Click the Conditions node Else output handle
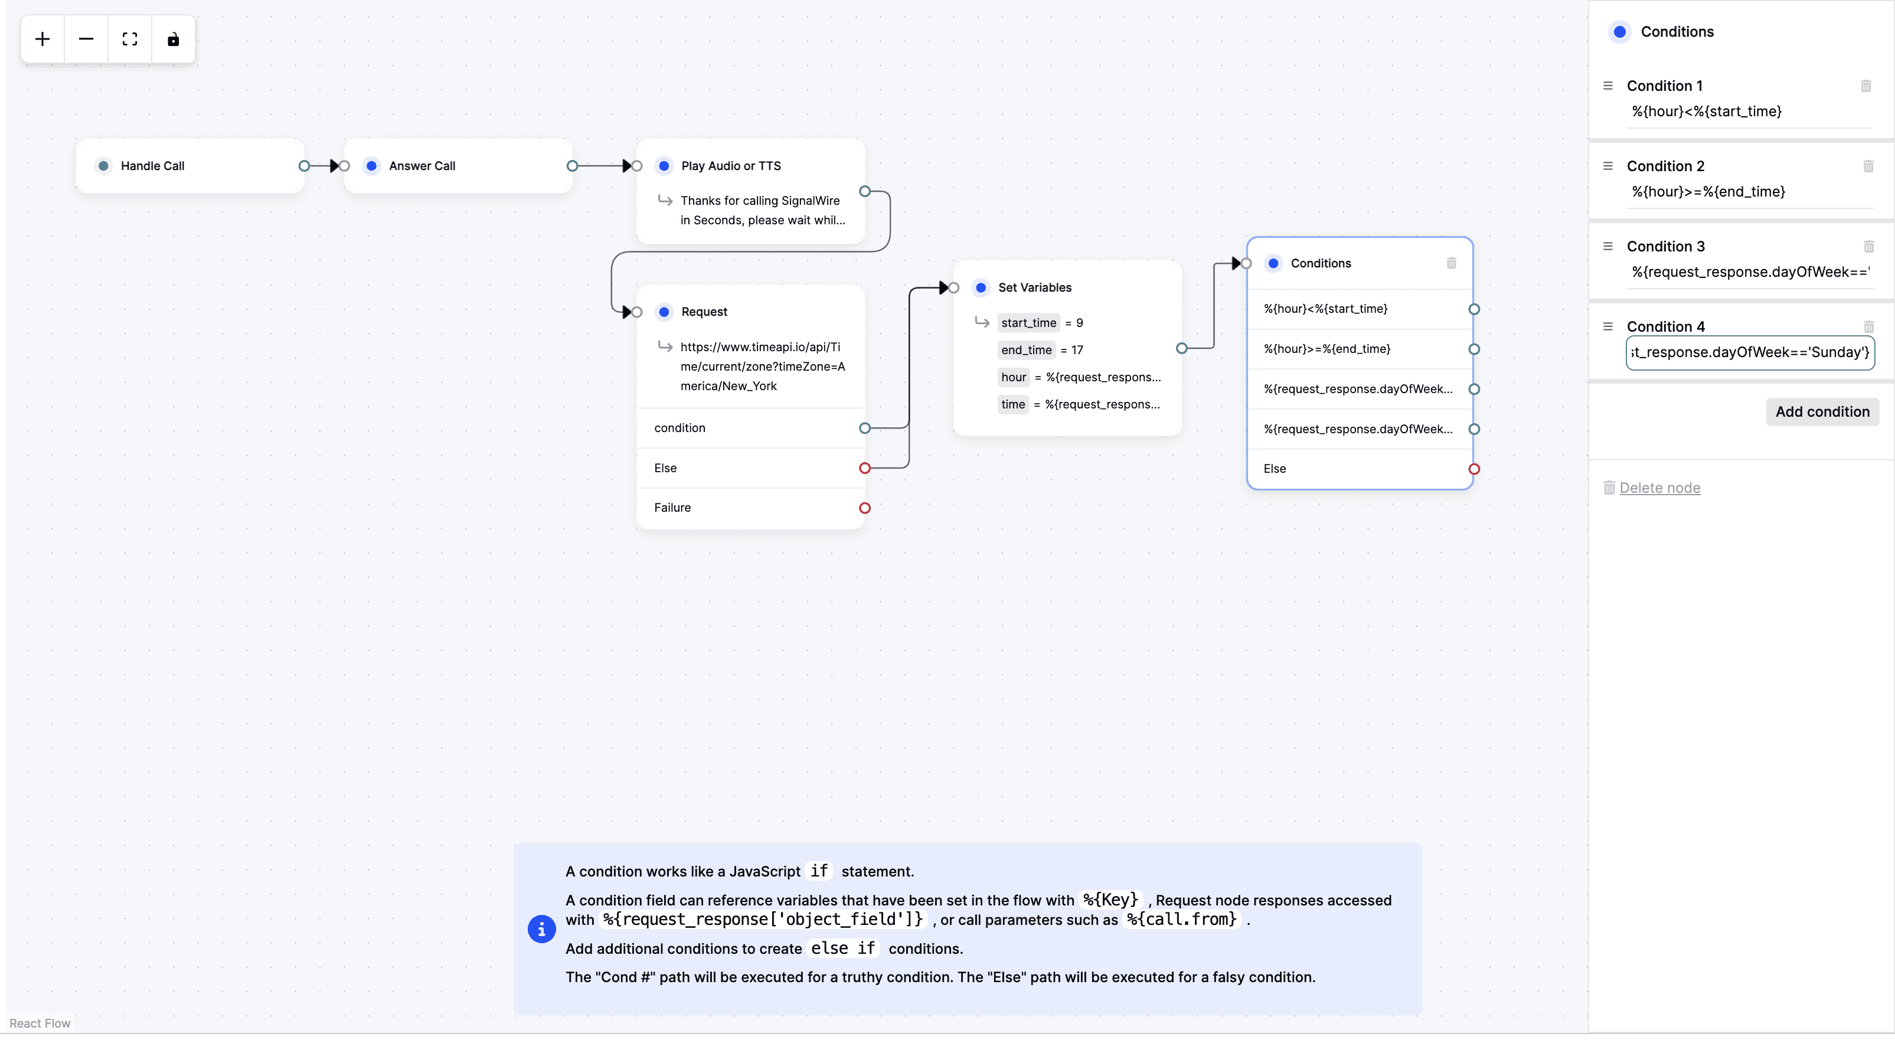This screenshot has height=1040, width=1895. [x=1474, y=469]
